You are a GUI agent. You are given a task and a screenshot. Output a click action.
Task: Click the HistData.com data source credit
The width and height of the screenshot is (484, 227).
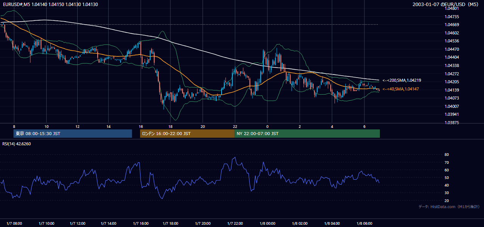[449, 207]
